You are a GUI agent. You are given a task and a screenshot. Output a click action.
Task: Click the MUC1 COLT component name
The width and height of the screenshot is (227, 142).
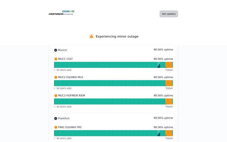coord(66,59)
